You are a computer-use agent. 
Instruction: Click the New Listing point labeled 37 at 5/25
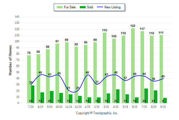pyautogui.click(x=125, y=80)
